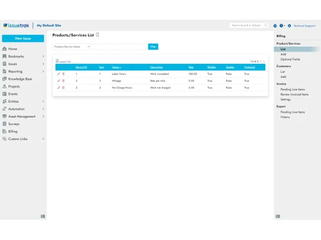Click the export list document icon
The width and height of the screenshot is (321, 240).
tap(57, 61)
